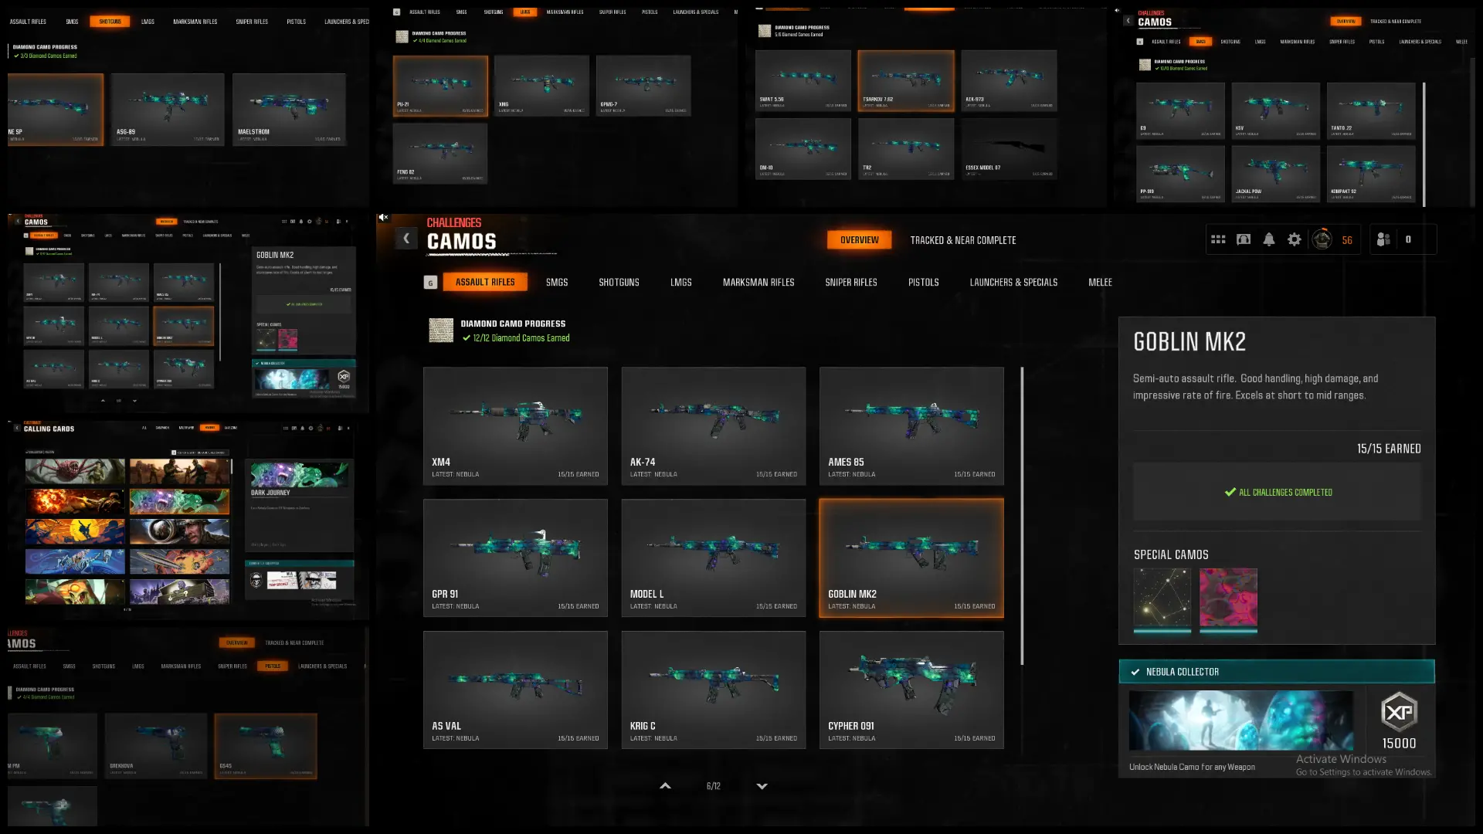
Task: Select the PU-21 card in LMGs panel
Action: click(x=440, y=86)
